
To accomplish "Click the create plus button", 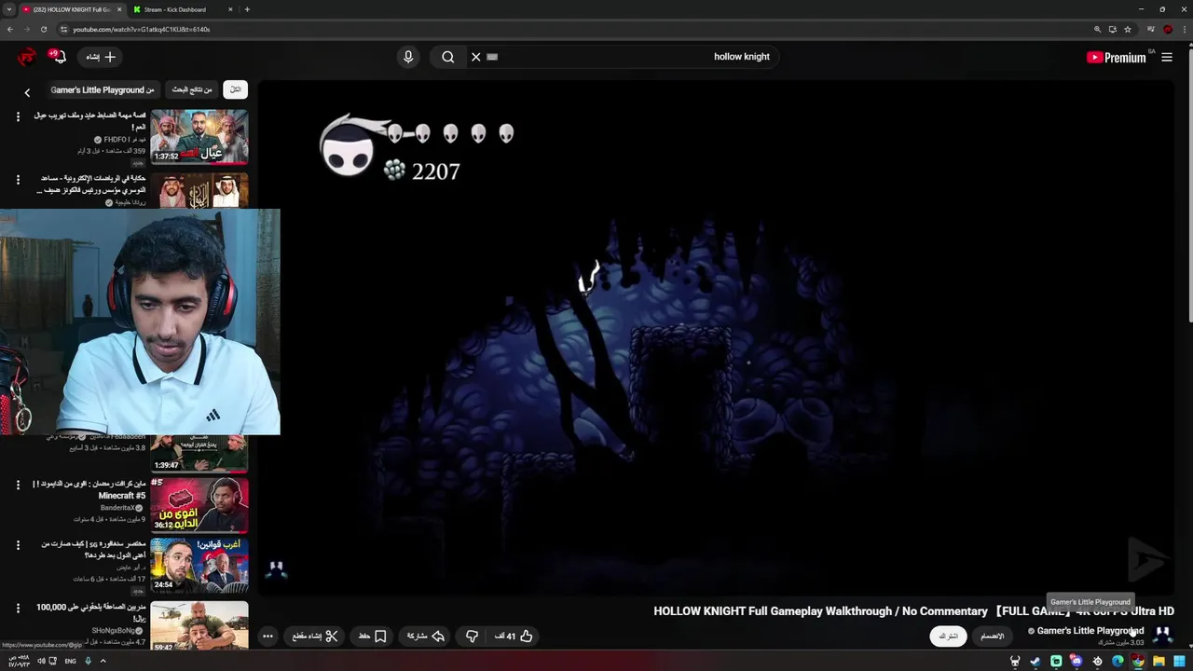I will 101,57.
